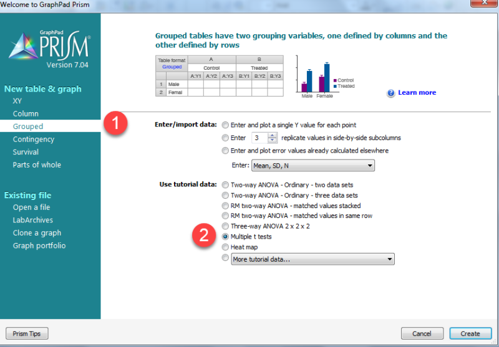Pick RM two-way ANOVA matched values same row
The image size is (499, 347).
click(x=225, y=216)
